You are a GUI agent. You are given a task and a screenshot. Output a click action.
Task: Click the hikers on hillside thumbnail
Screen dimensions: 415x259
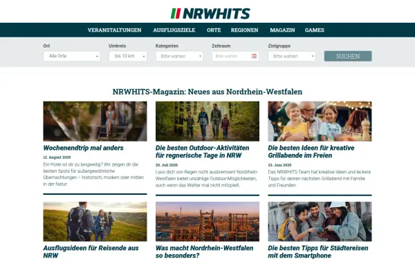point(95,222)
